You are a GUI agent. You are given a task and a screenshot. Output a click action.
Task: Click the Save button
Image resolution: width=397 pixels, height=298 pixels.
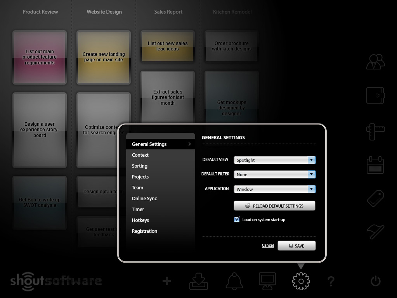[296, 246]
